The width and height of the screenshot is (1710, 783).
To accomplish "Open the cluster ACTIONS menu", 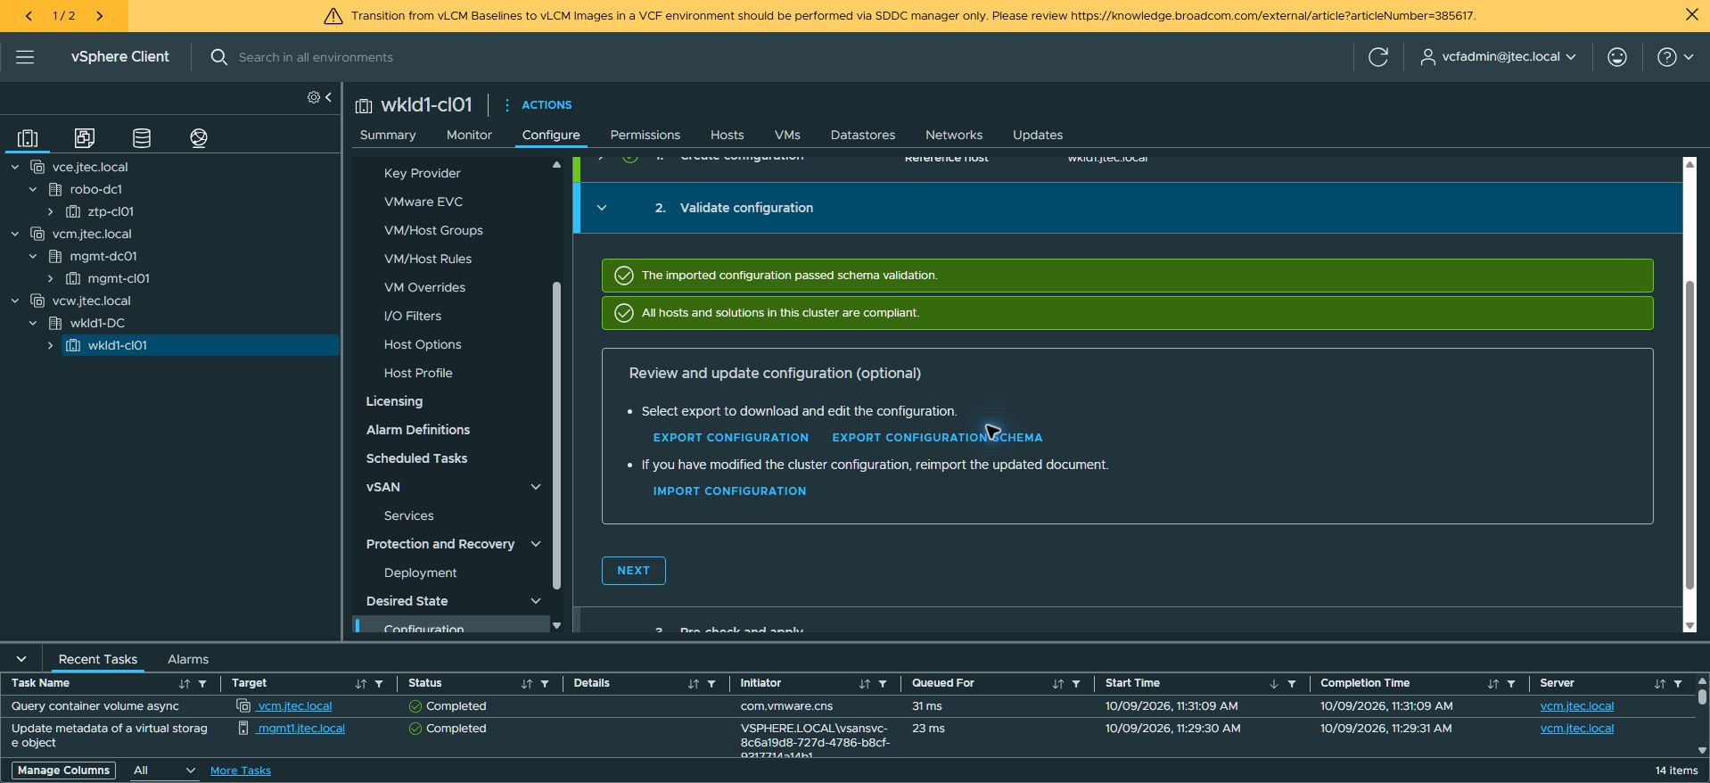I will pos(538,104).
